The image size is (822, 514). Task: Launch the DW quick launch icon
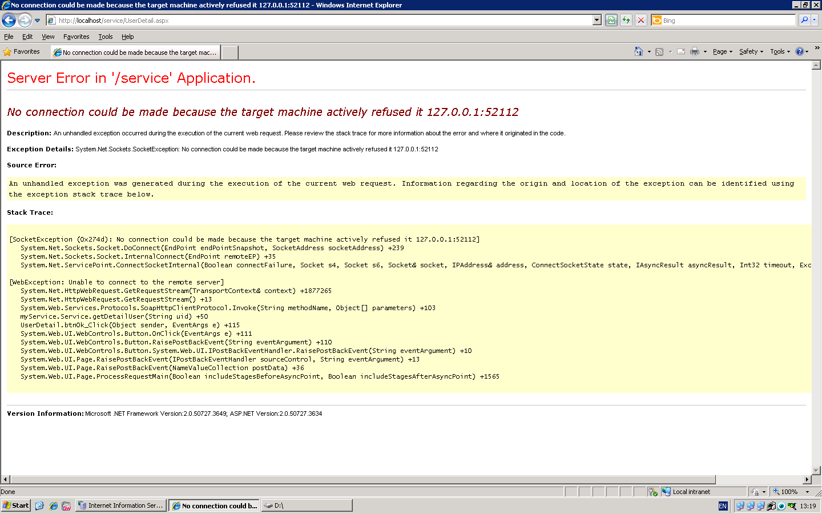(x=67, y=506)
